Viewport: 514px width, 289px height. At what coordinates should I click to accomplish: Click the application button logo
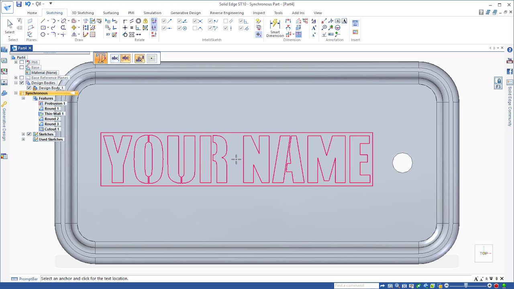click(x=7, y=7)
